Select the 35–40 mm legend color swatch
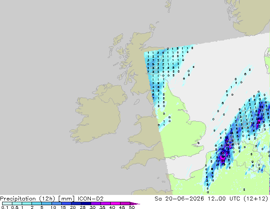Viewport: 270px width, 209px height. (x=105, y=203)
